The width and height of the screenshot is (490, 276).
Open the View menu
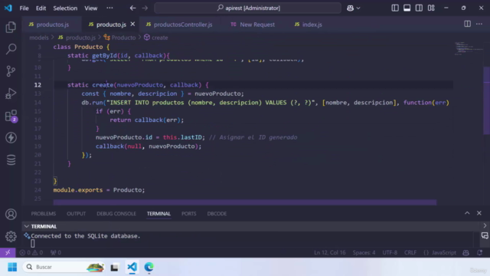[x=91, y=8]
